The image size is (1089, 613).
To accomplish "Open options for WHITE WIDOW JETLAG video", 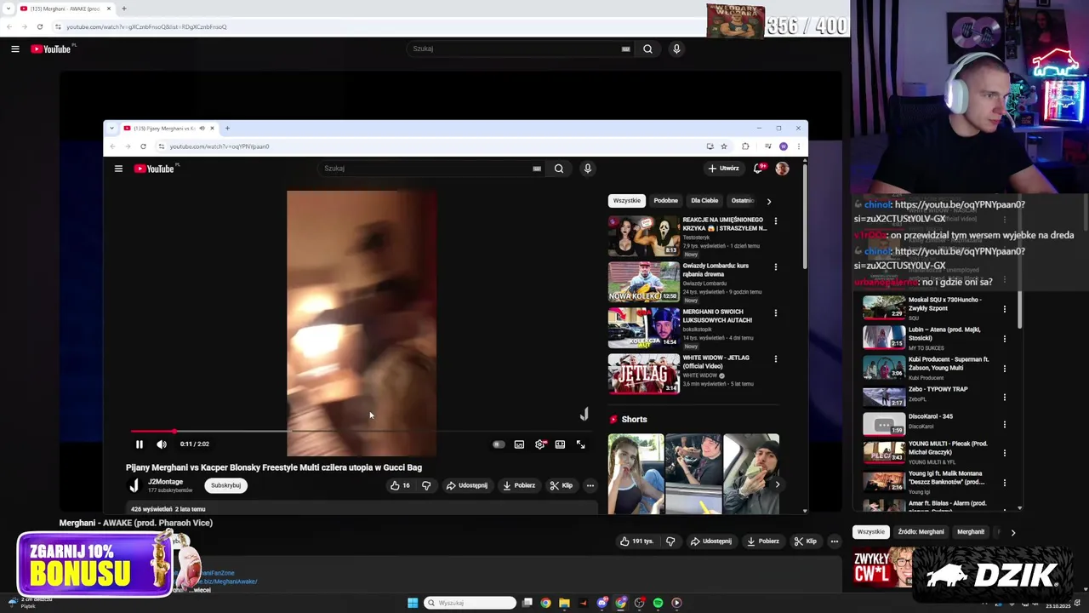I will coord(775,359).
